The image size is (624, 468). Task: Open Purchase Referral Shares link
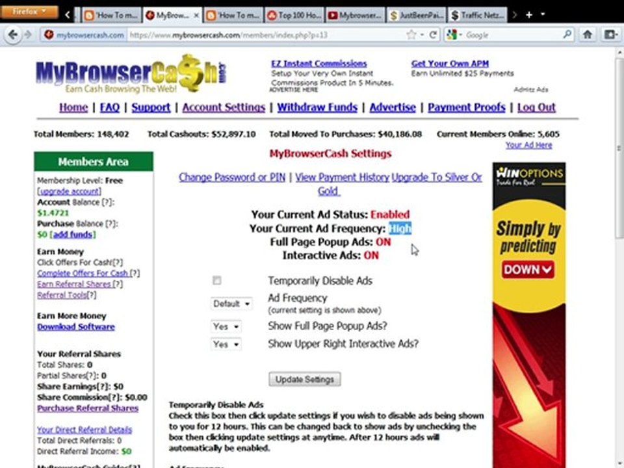coord(88,408)
